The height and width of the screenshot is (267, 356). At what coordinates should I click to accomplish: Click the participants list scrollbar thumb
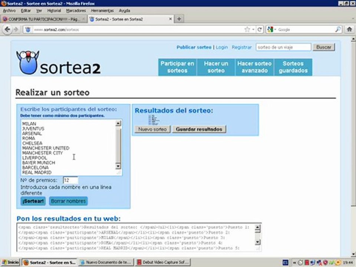pos(118,145)
